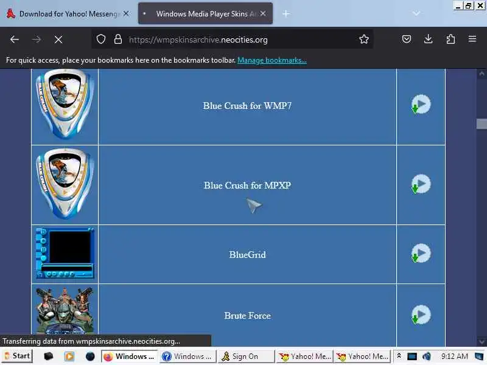The image size is (487, 365).
Task: Open the Sign On taskbar button
Action: click(x=247, y=356)
